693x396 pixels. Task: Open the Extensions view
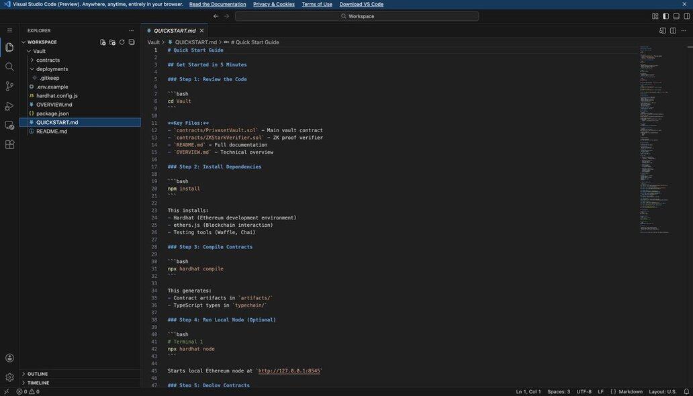point(9,144)
